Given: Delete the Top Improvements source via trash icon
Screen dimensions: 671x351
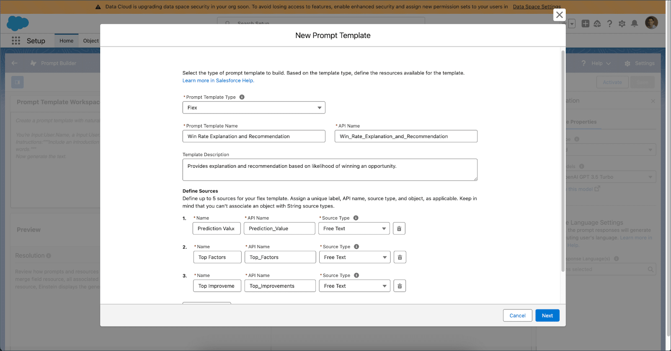Looking at the screenshot, I should click(400, 286).
